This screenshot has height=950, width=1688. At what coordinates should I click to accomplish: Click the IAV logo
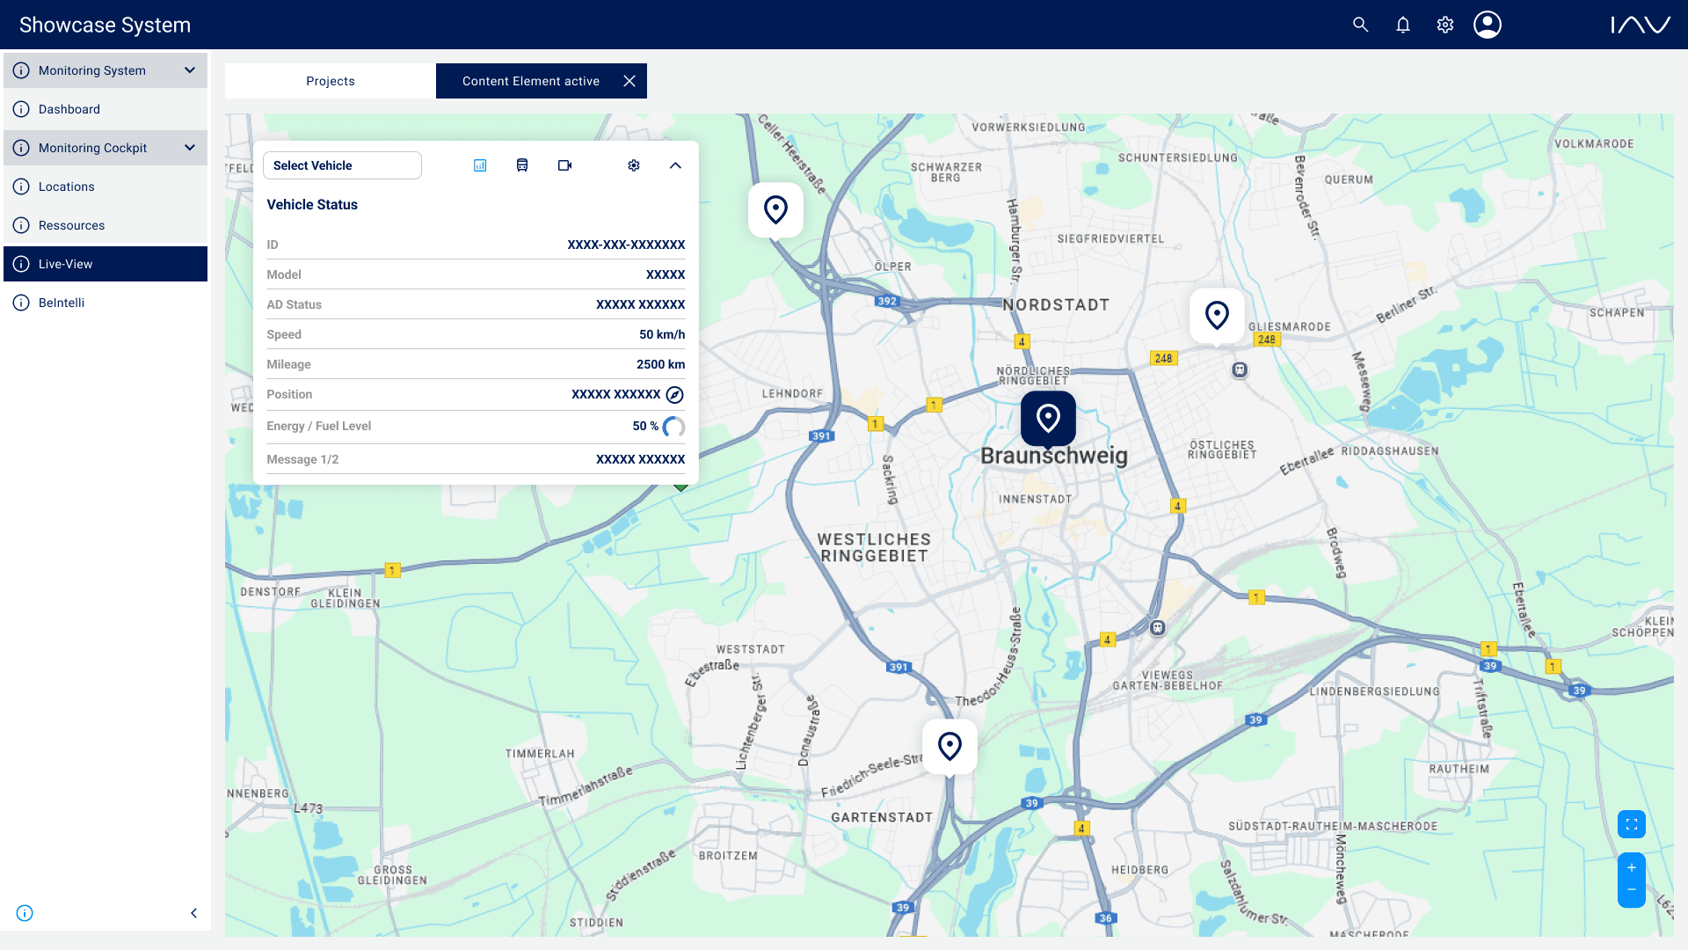click(x=1641, y=25)
